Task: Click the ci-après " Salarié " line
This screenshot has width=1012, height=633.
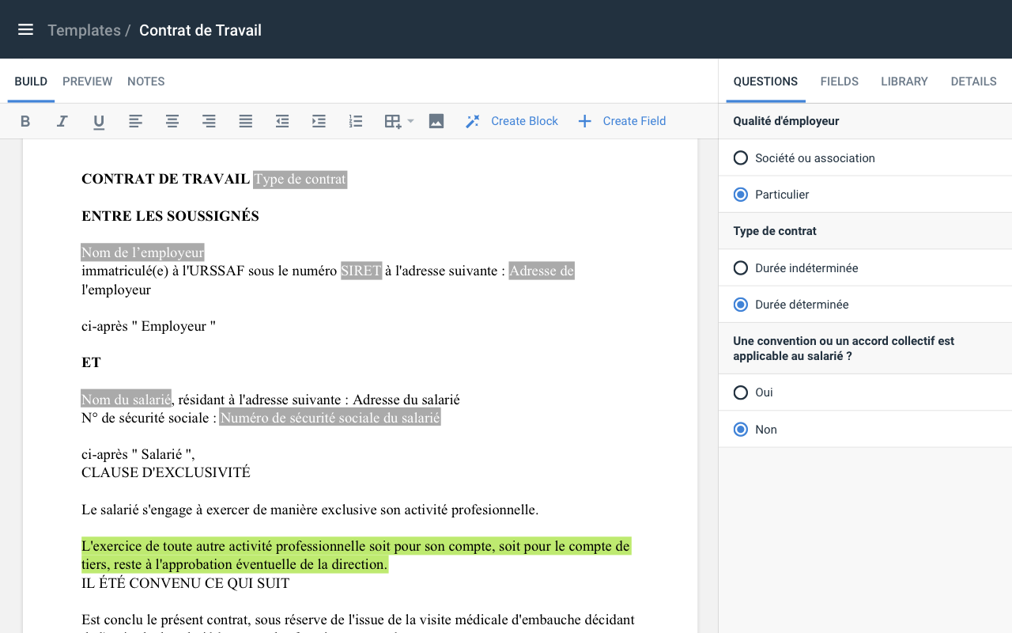Action: 138,454
